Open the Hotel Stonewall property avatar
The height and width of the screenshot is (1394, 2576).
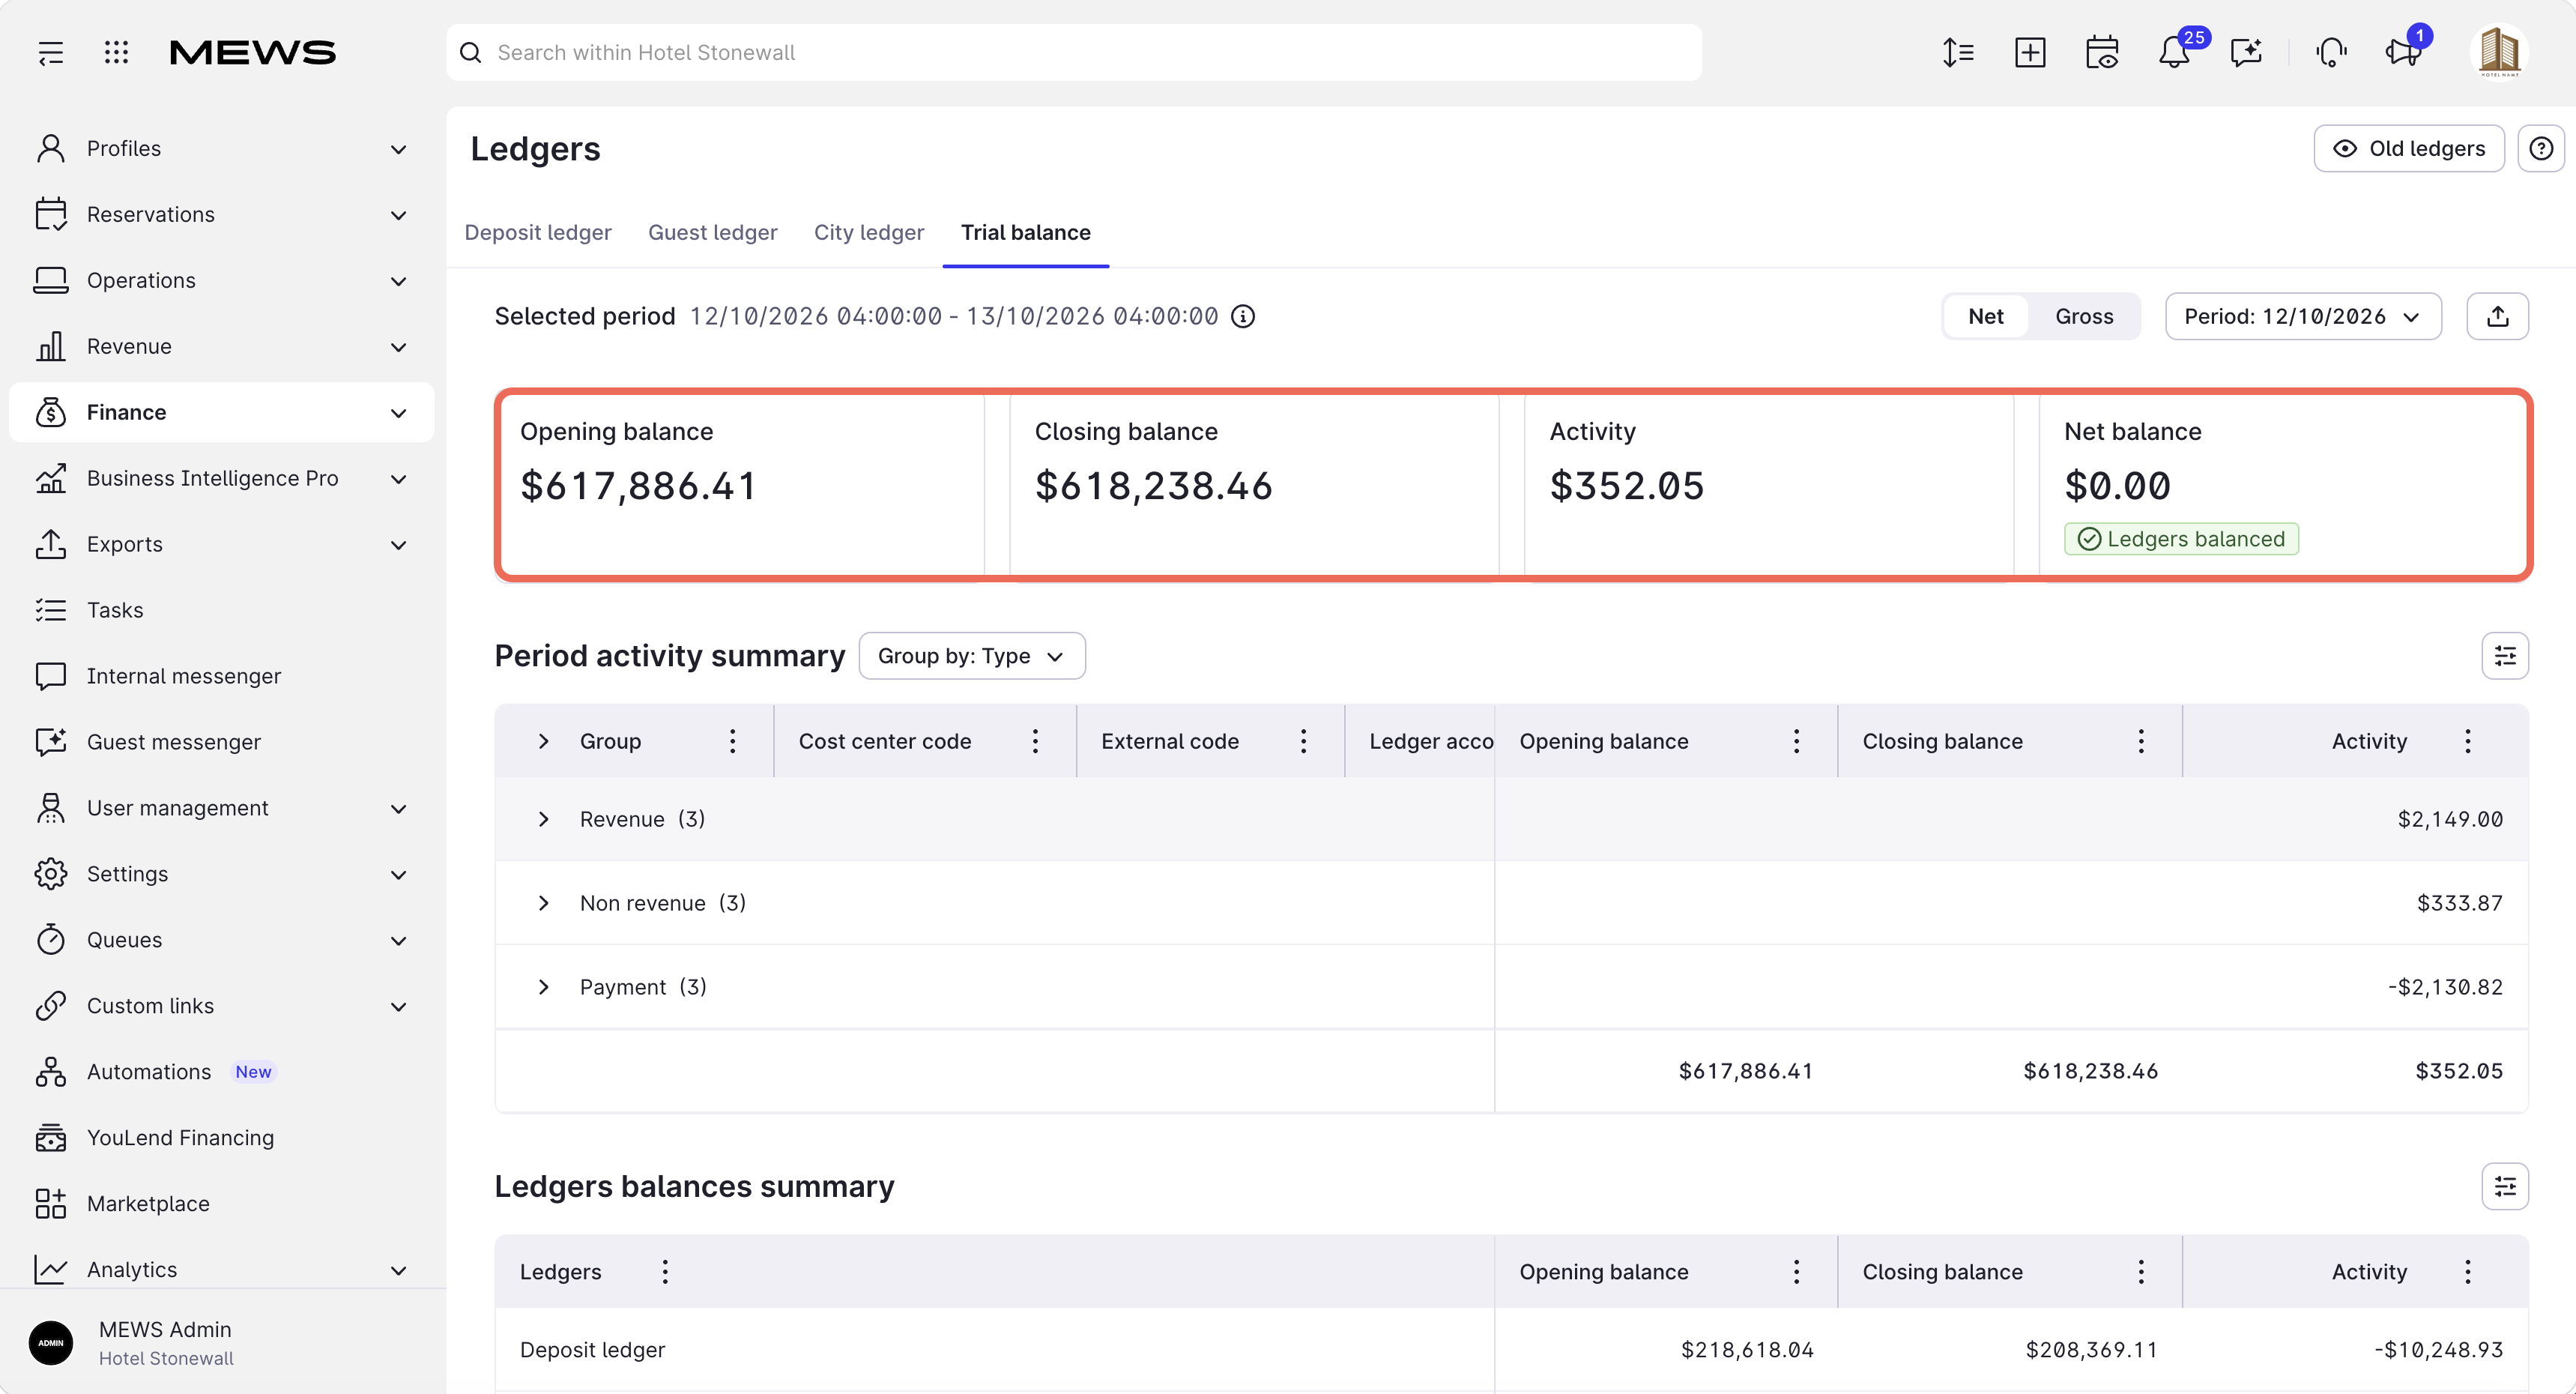click(x=2499, y=52)
